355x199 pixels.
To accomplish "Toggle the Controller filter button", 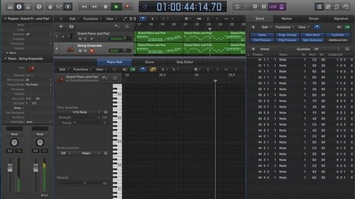I will click(x=338, y=35).
